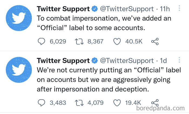The image size is (189, 114).
Task: Share the first Twitter Support tweet
Action: pos(155,41)
